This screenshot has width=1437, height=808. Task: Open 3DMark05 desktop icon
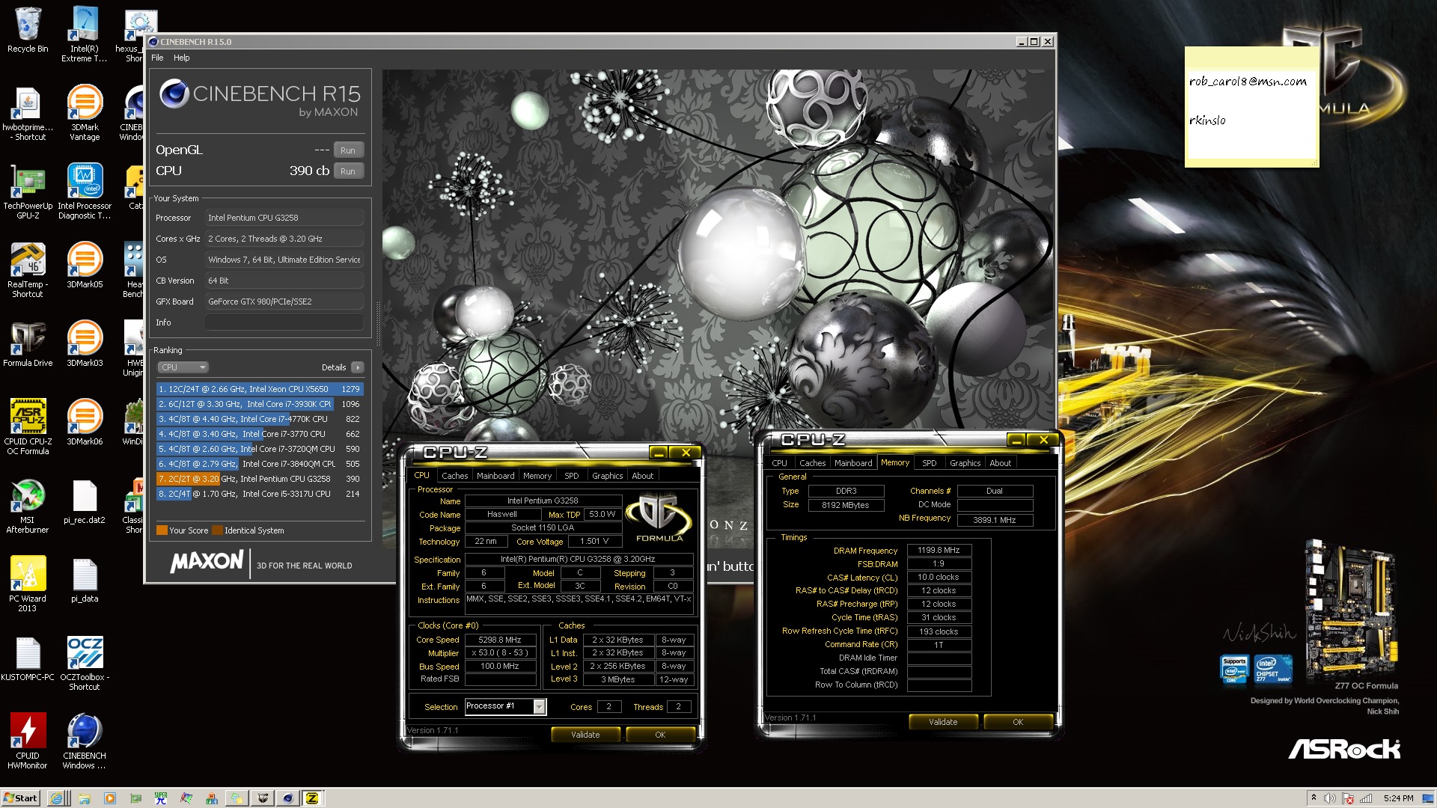(85, 266)
